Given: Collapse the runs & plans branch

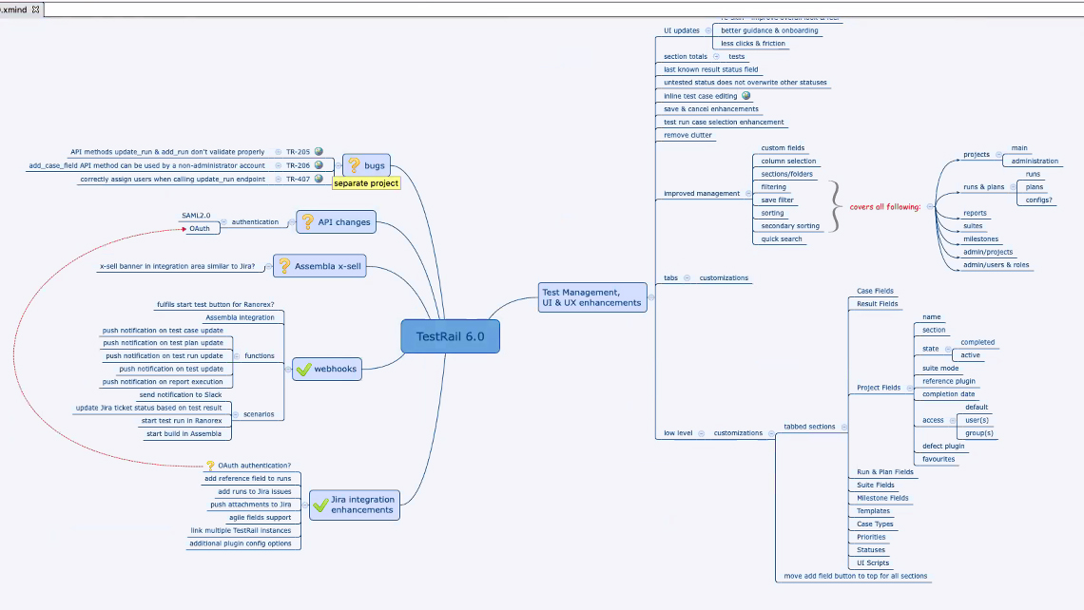Looking at the screenshot, I should point(1011,187).
